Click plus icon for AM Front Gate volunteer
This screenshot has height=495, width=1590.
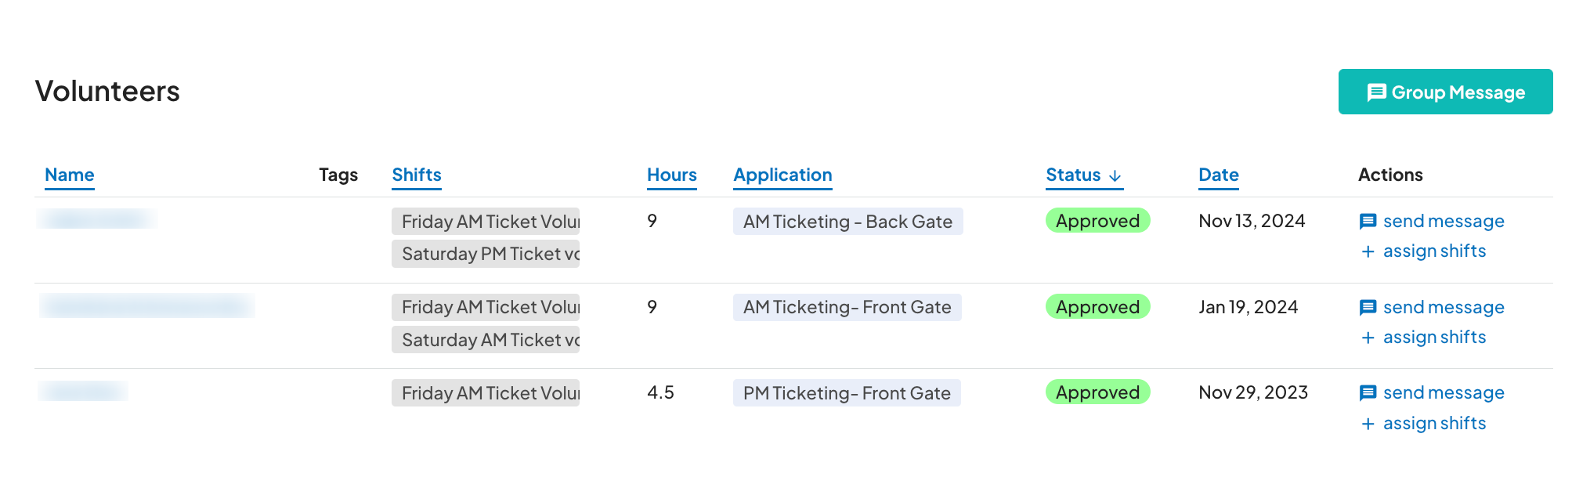[x=1368, y=338]
